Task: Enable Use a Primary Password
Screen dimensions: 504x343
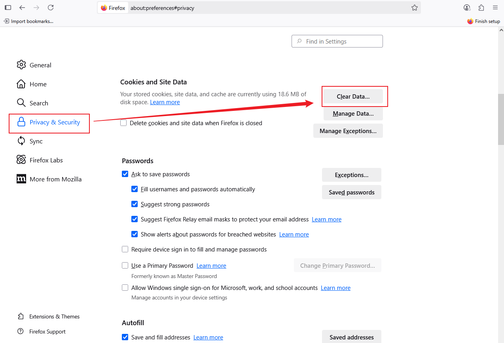Action: click(125, 266)
